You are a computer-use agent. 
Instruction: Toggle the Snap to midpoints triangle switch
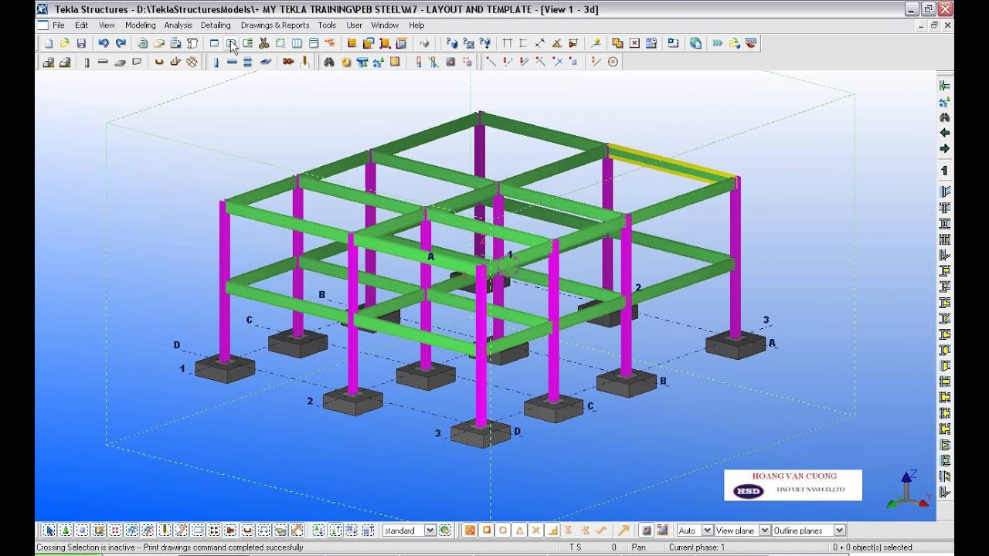coord(519,531)
